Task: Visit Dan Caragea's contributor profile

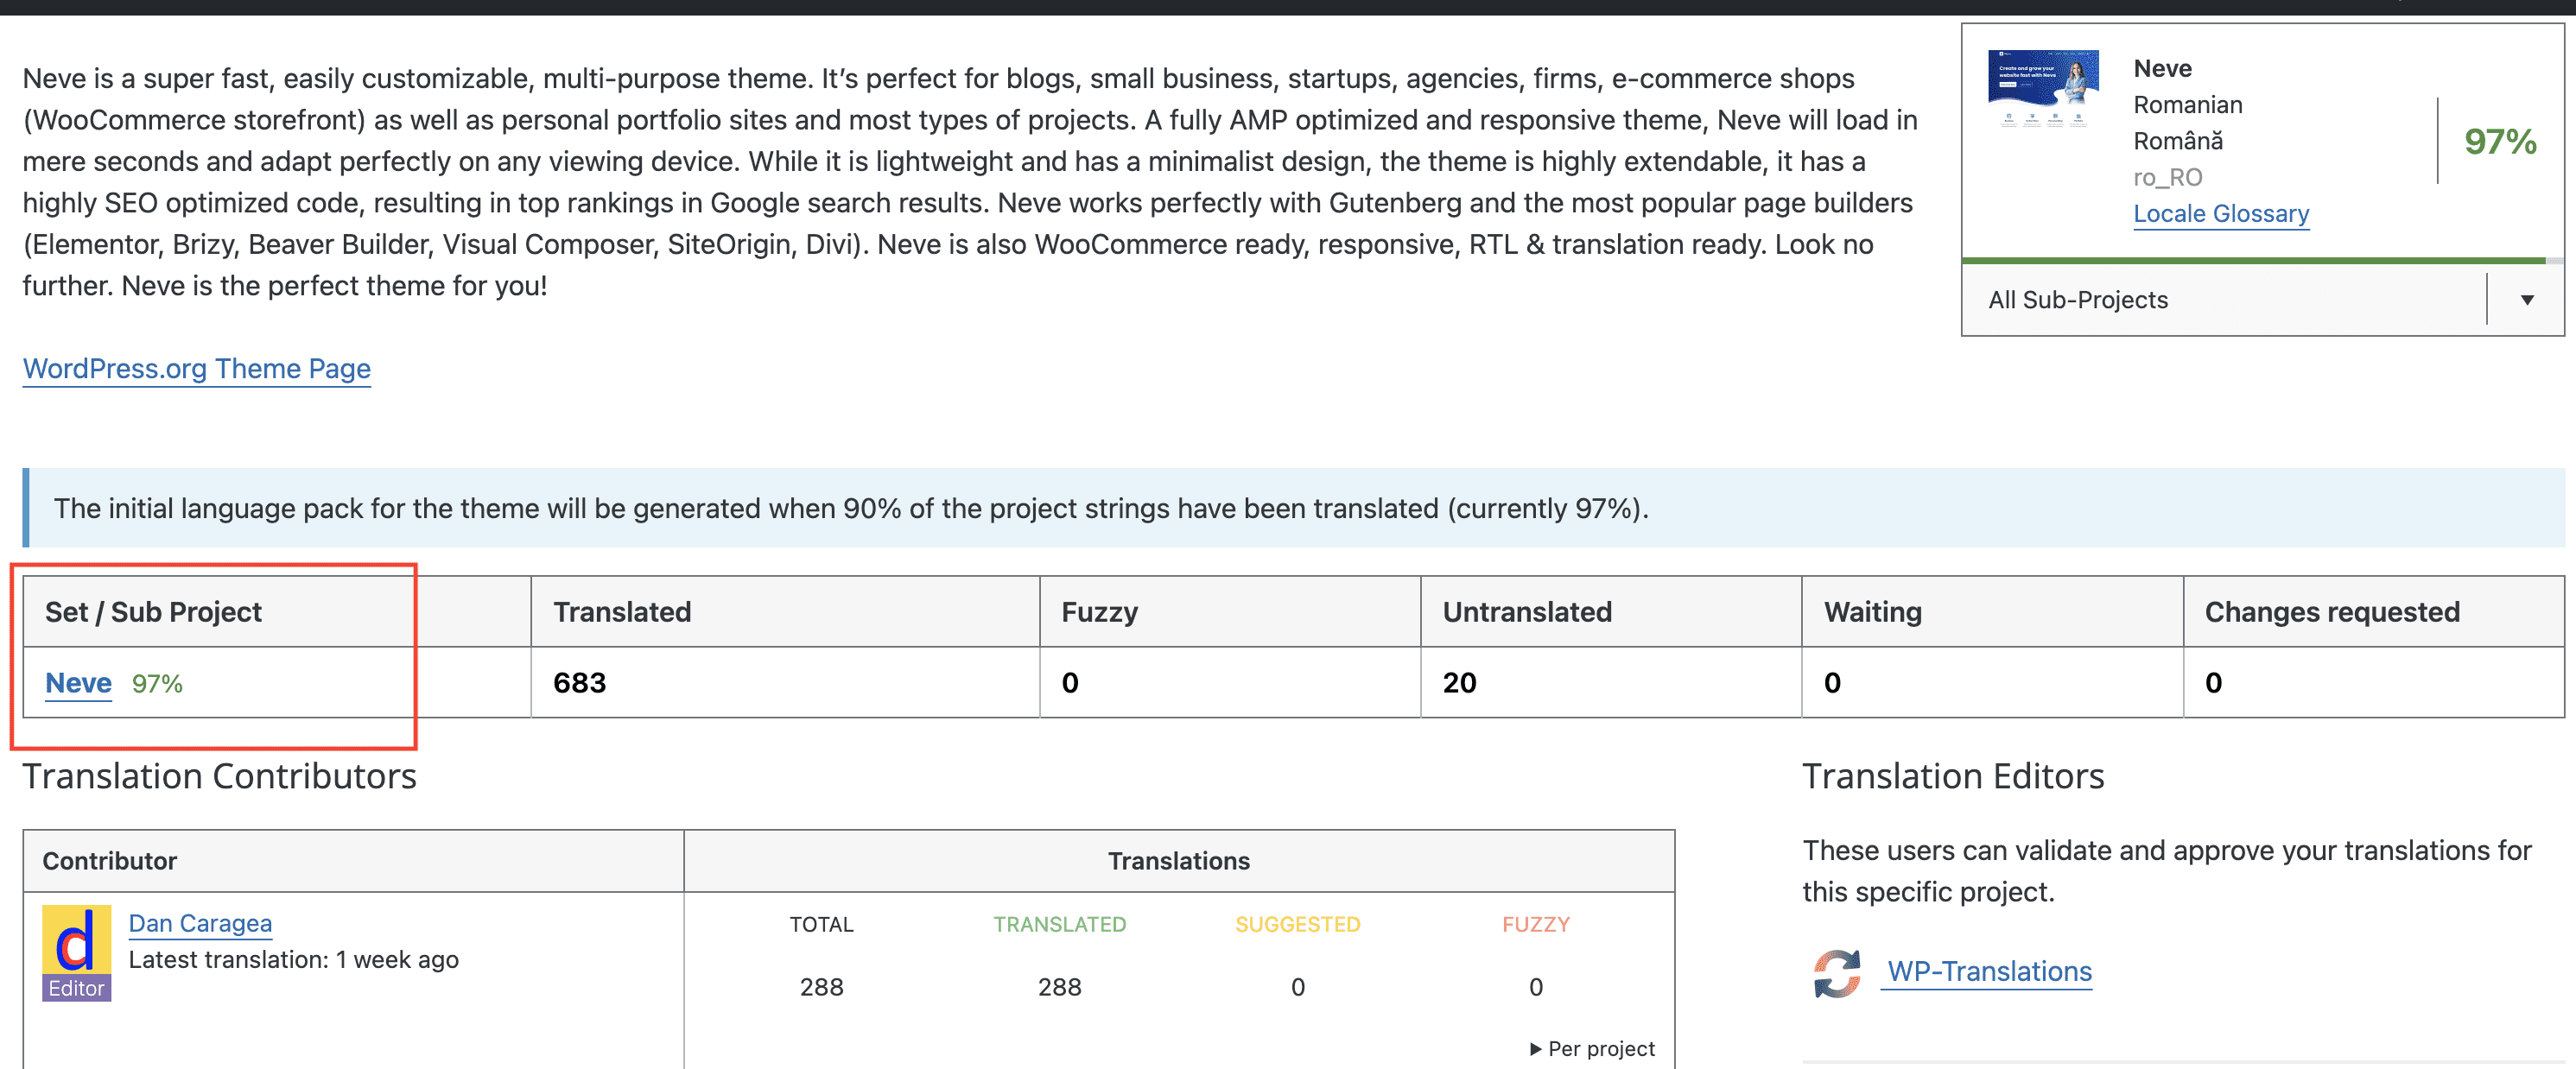Action: pos(200,923)
